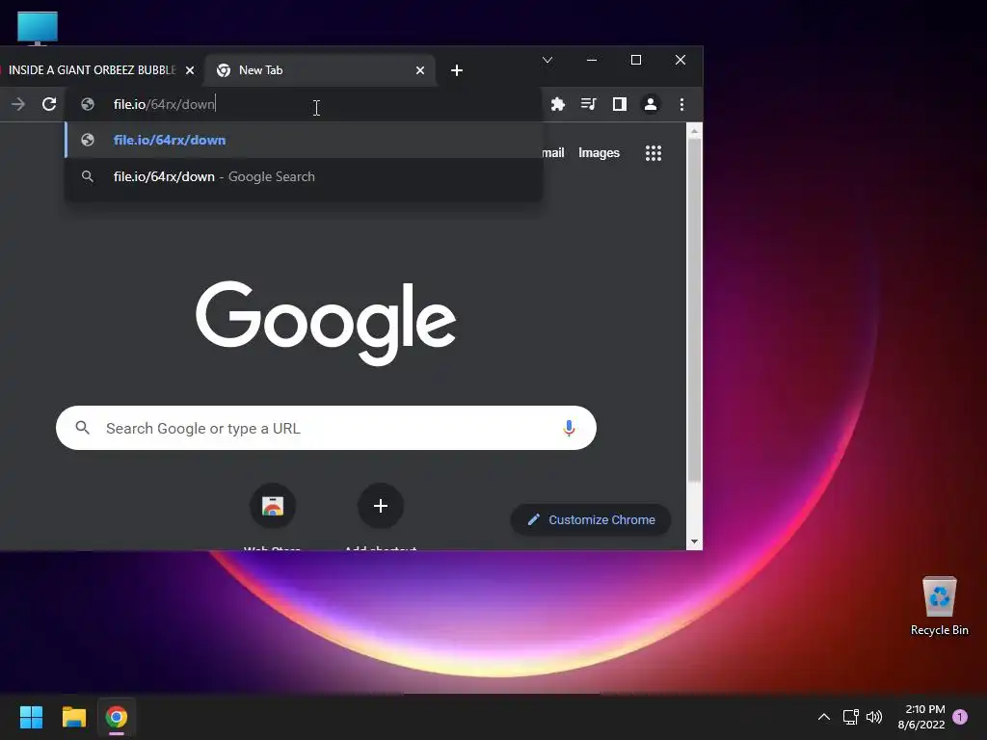
Task: Open a new tab with the plus button
Action: tap(457, 70)
